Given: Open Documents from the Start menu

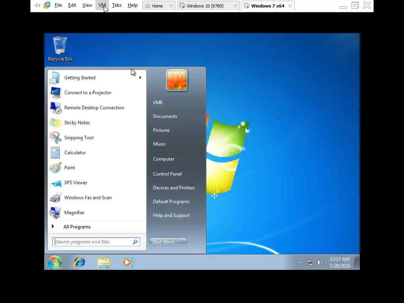Looking at the screenshot, I should (165, 116).
